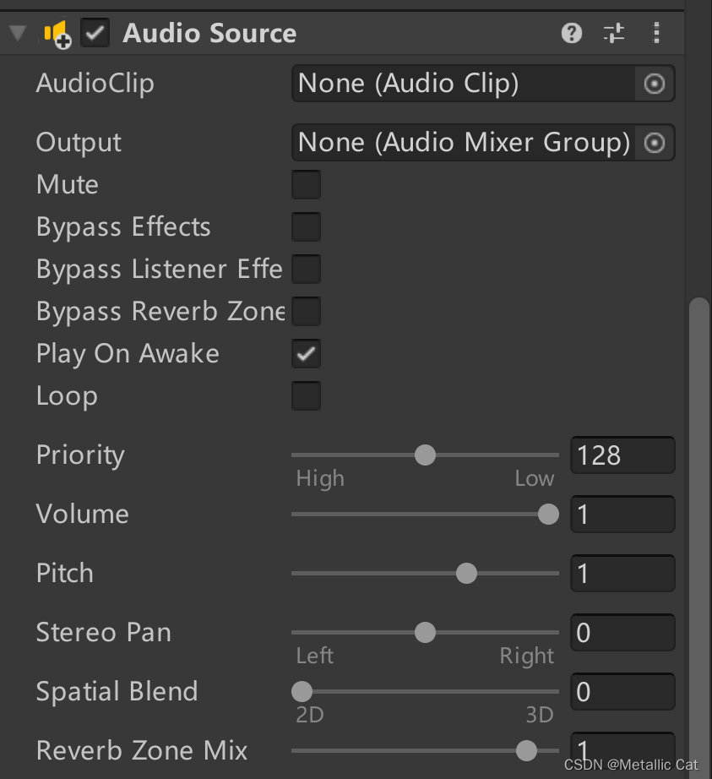Open Audio Source presets icon
This screenshot has height=779, width=712.
click(x=614, y=34)
